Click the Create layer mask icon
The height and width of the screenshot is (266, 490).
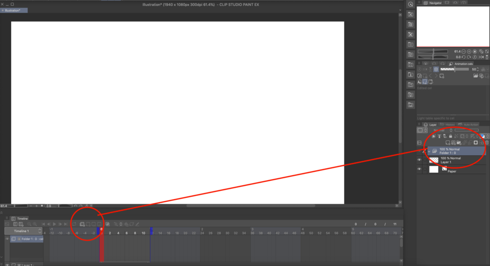tap(476, 142)
